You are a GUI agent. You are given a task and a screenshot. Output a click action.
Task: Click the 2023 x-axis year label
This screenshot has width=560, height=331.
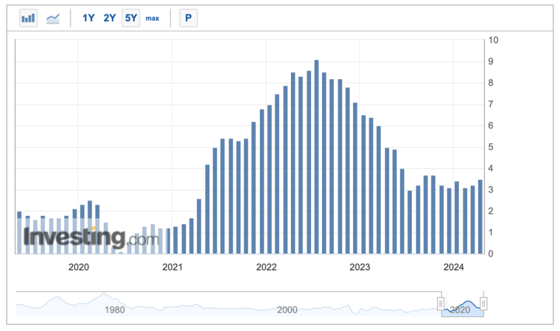(x=360, y=267)
